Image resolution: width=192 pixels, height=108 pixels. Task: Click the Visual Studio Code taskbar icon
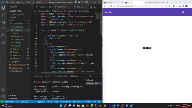(114, 106)
